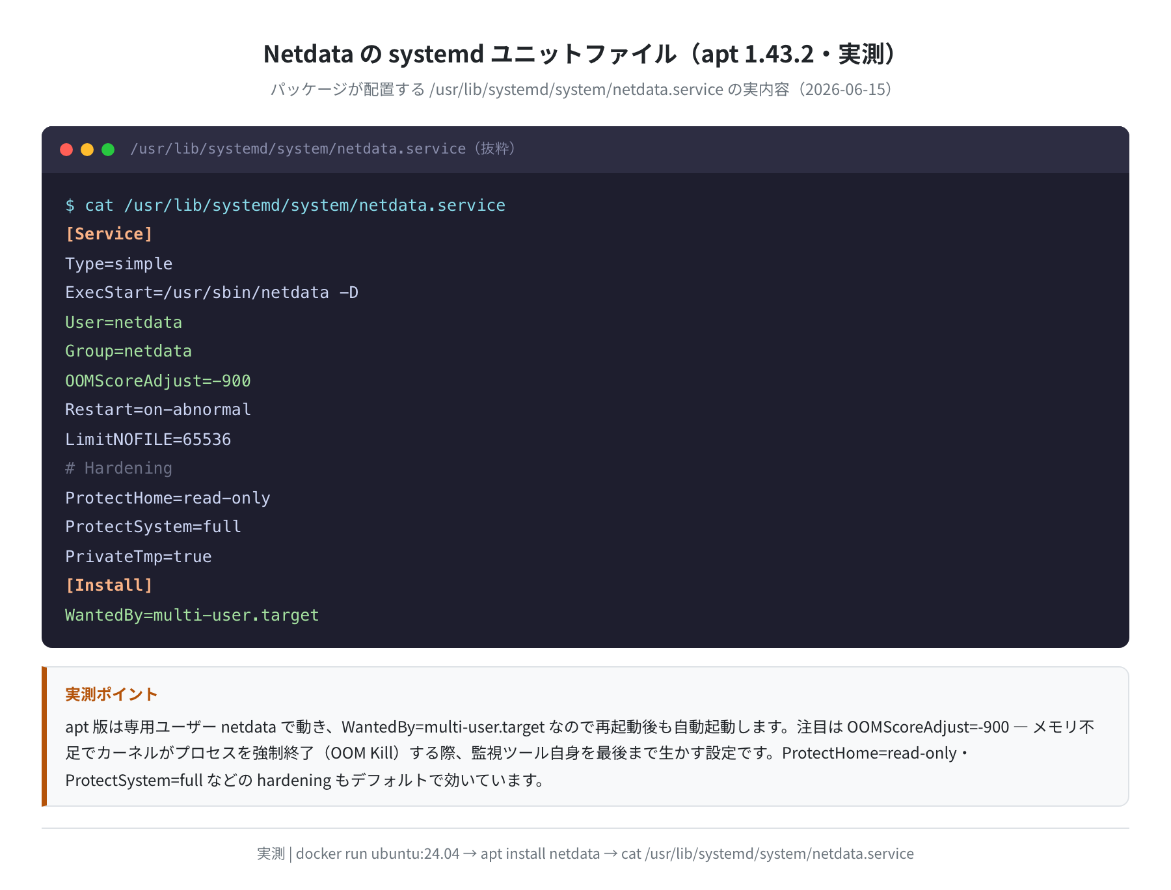1171x890 pixels.
Task: Select the Group=netdata line
Action: coord(129,351)
